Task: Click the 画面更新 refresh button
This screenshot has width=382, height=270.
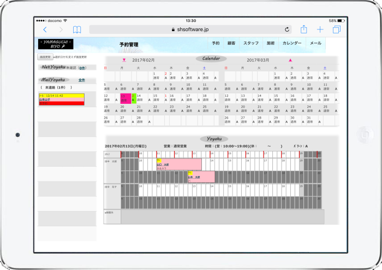Action: [45, 57]
